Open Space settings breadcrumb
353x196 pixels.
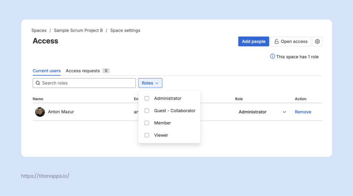(x=125, y=30)
